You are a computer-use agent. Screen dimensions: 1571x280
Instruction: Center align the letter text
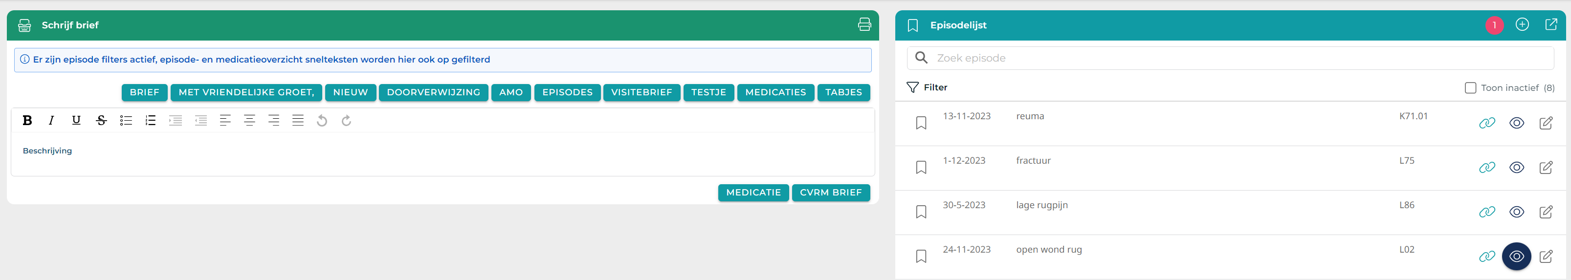click(x=249, y=121)
